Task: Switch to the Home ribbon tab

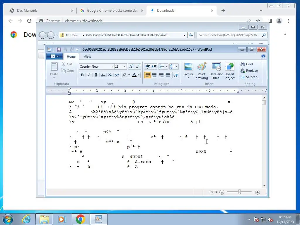Action: coord(71,57)
